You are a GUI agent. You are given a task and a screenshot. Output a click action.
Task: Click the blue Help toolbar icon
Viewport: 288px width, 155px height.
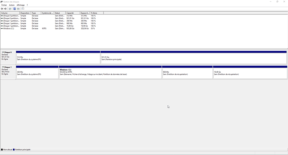click(x=15, y=9)
